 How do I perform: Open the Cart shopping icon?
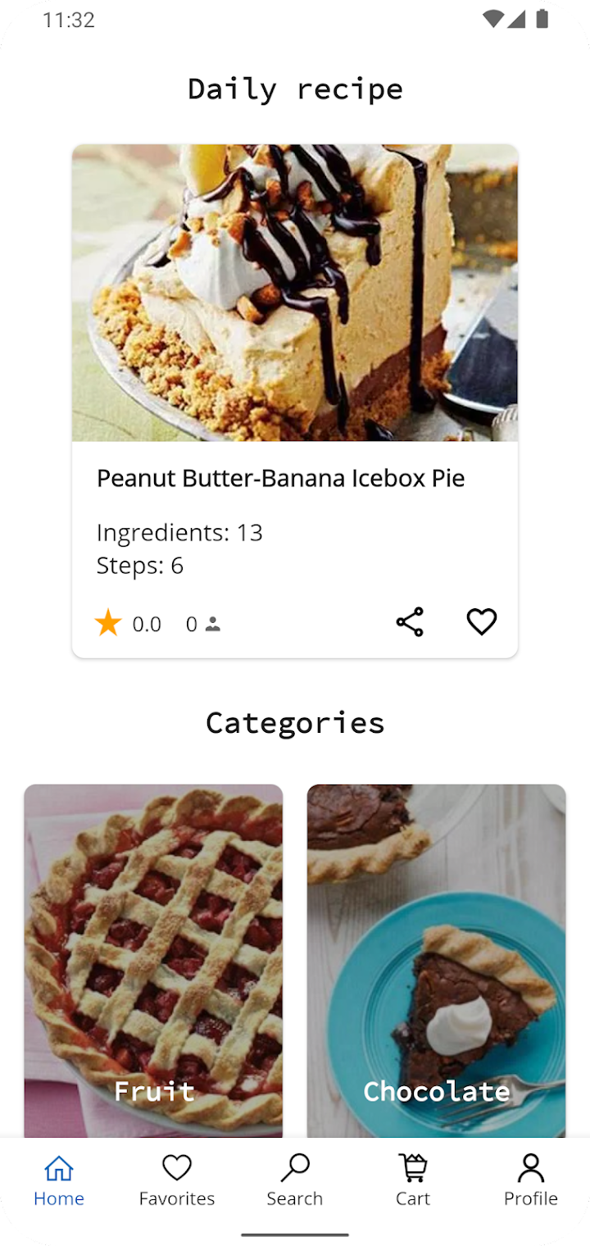pos(413,1168)
